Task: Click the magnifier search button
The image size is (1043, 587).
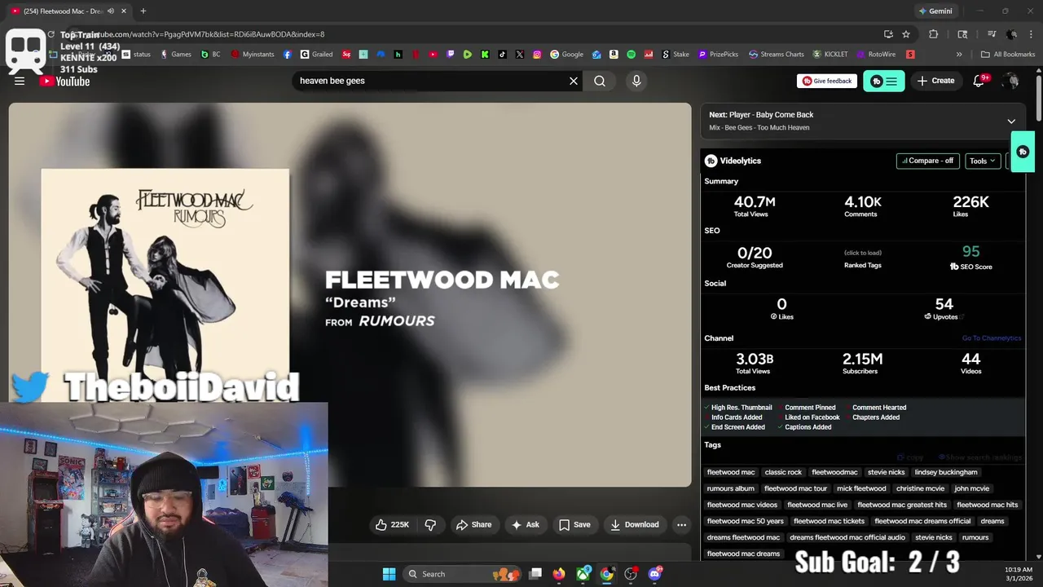Action: tap(600, 81)
